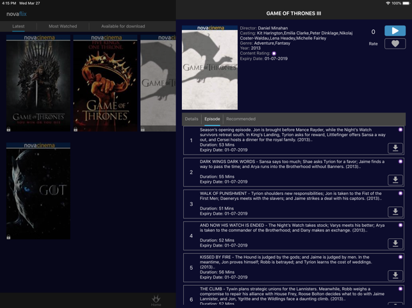The width and height of the screenshot is (412, 308).
Task: Download episode 2 Dark Wings Dark Words
Action: click(x=395, y=180)
